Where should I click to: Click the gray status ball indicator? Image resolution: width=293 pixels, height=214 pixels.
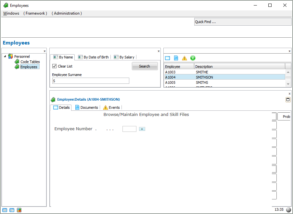pyautogui.click(x=288, y=210)
